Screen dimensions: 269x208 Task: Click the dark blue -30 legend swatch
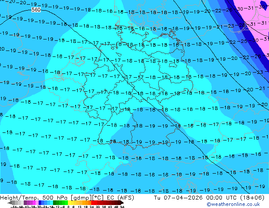[x=40, y=202]
